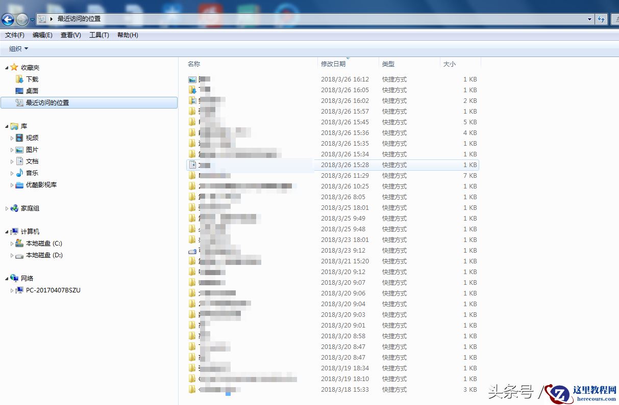Expand the 音乐 library node
The width and height of the screenshot is (619, 405).
(12, 173)
